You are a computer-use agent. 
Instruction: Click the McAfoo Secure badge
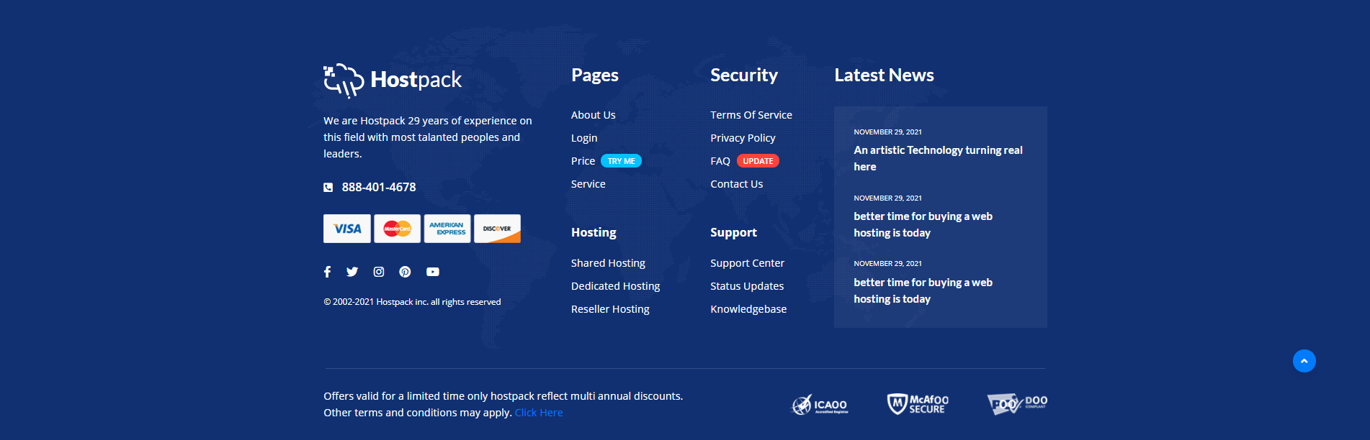pyautogui.click(x=918, y=404)
